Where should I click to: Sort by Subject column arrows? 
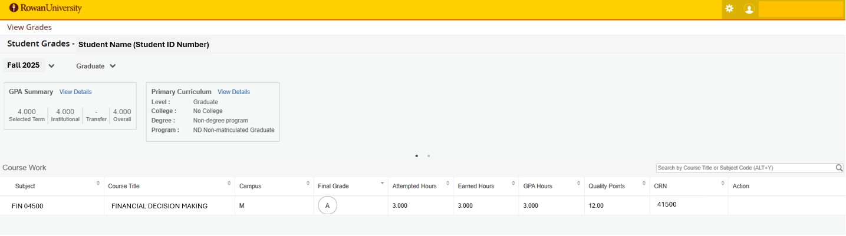(x=98, y=184)
